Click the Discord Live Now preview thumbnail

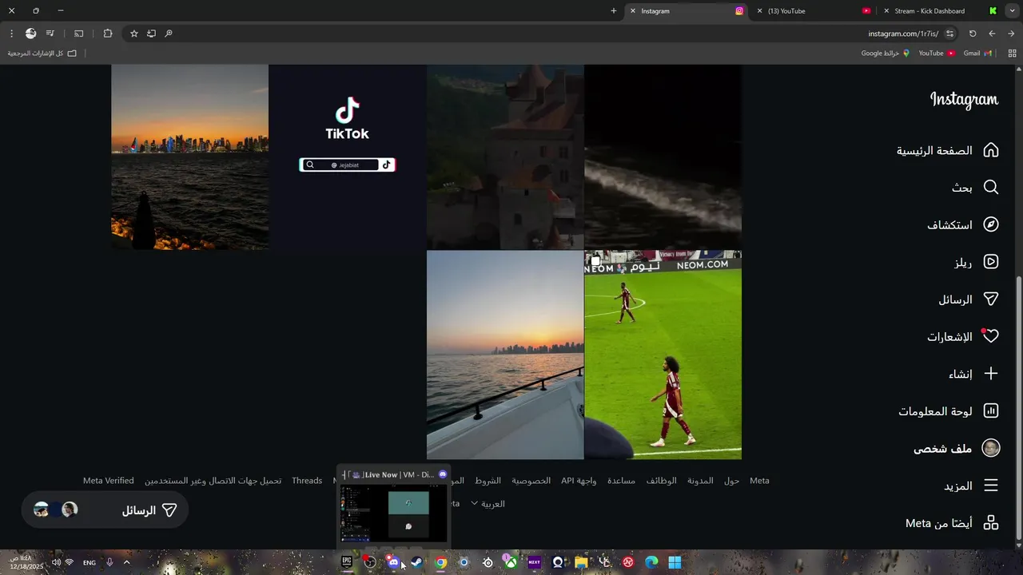click(393, 514)
